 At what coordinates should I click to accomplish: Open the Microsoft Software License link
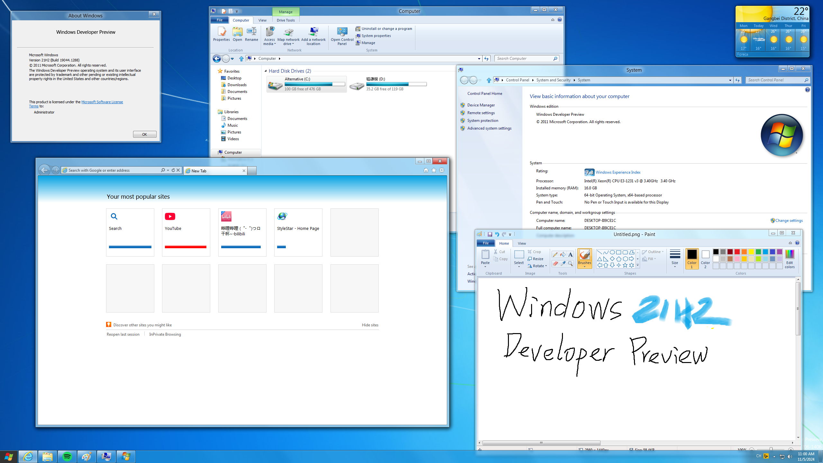pyautogui.click(x=102, y=102)
